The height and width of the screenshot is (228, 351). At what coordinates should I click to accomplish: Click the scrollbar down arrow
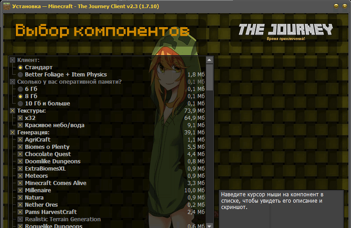[x=209, y=226]
